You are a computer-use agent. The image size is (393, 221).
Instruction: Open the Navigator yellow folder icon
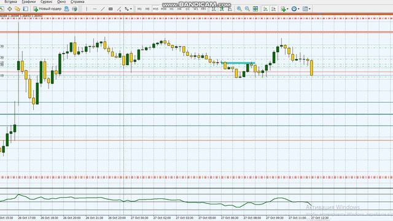(17, 9)
